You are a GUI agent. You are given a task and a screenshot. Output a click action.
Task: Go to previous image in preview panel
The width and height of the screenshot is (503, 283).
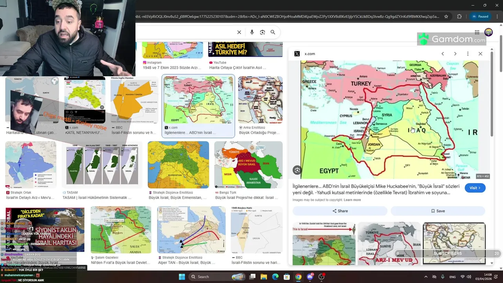pyautogui.click(x=442, y=53)
